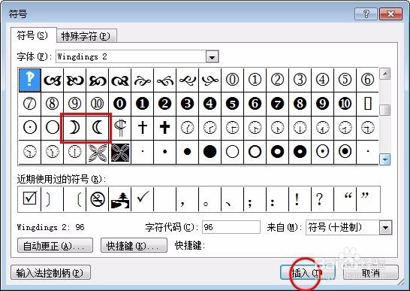Screen dimensions: 410x291
Task: Open dialog help with the ? button
Action: click(x=366, y=14)
